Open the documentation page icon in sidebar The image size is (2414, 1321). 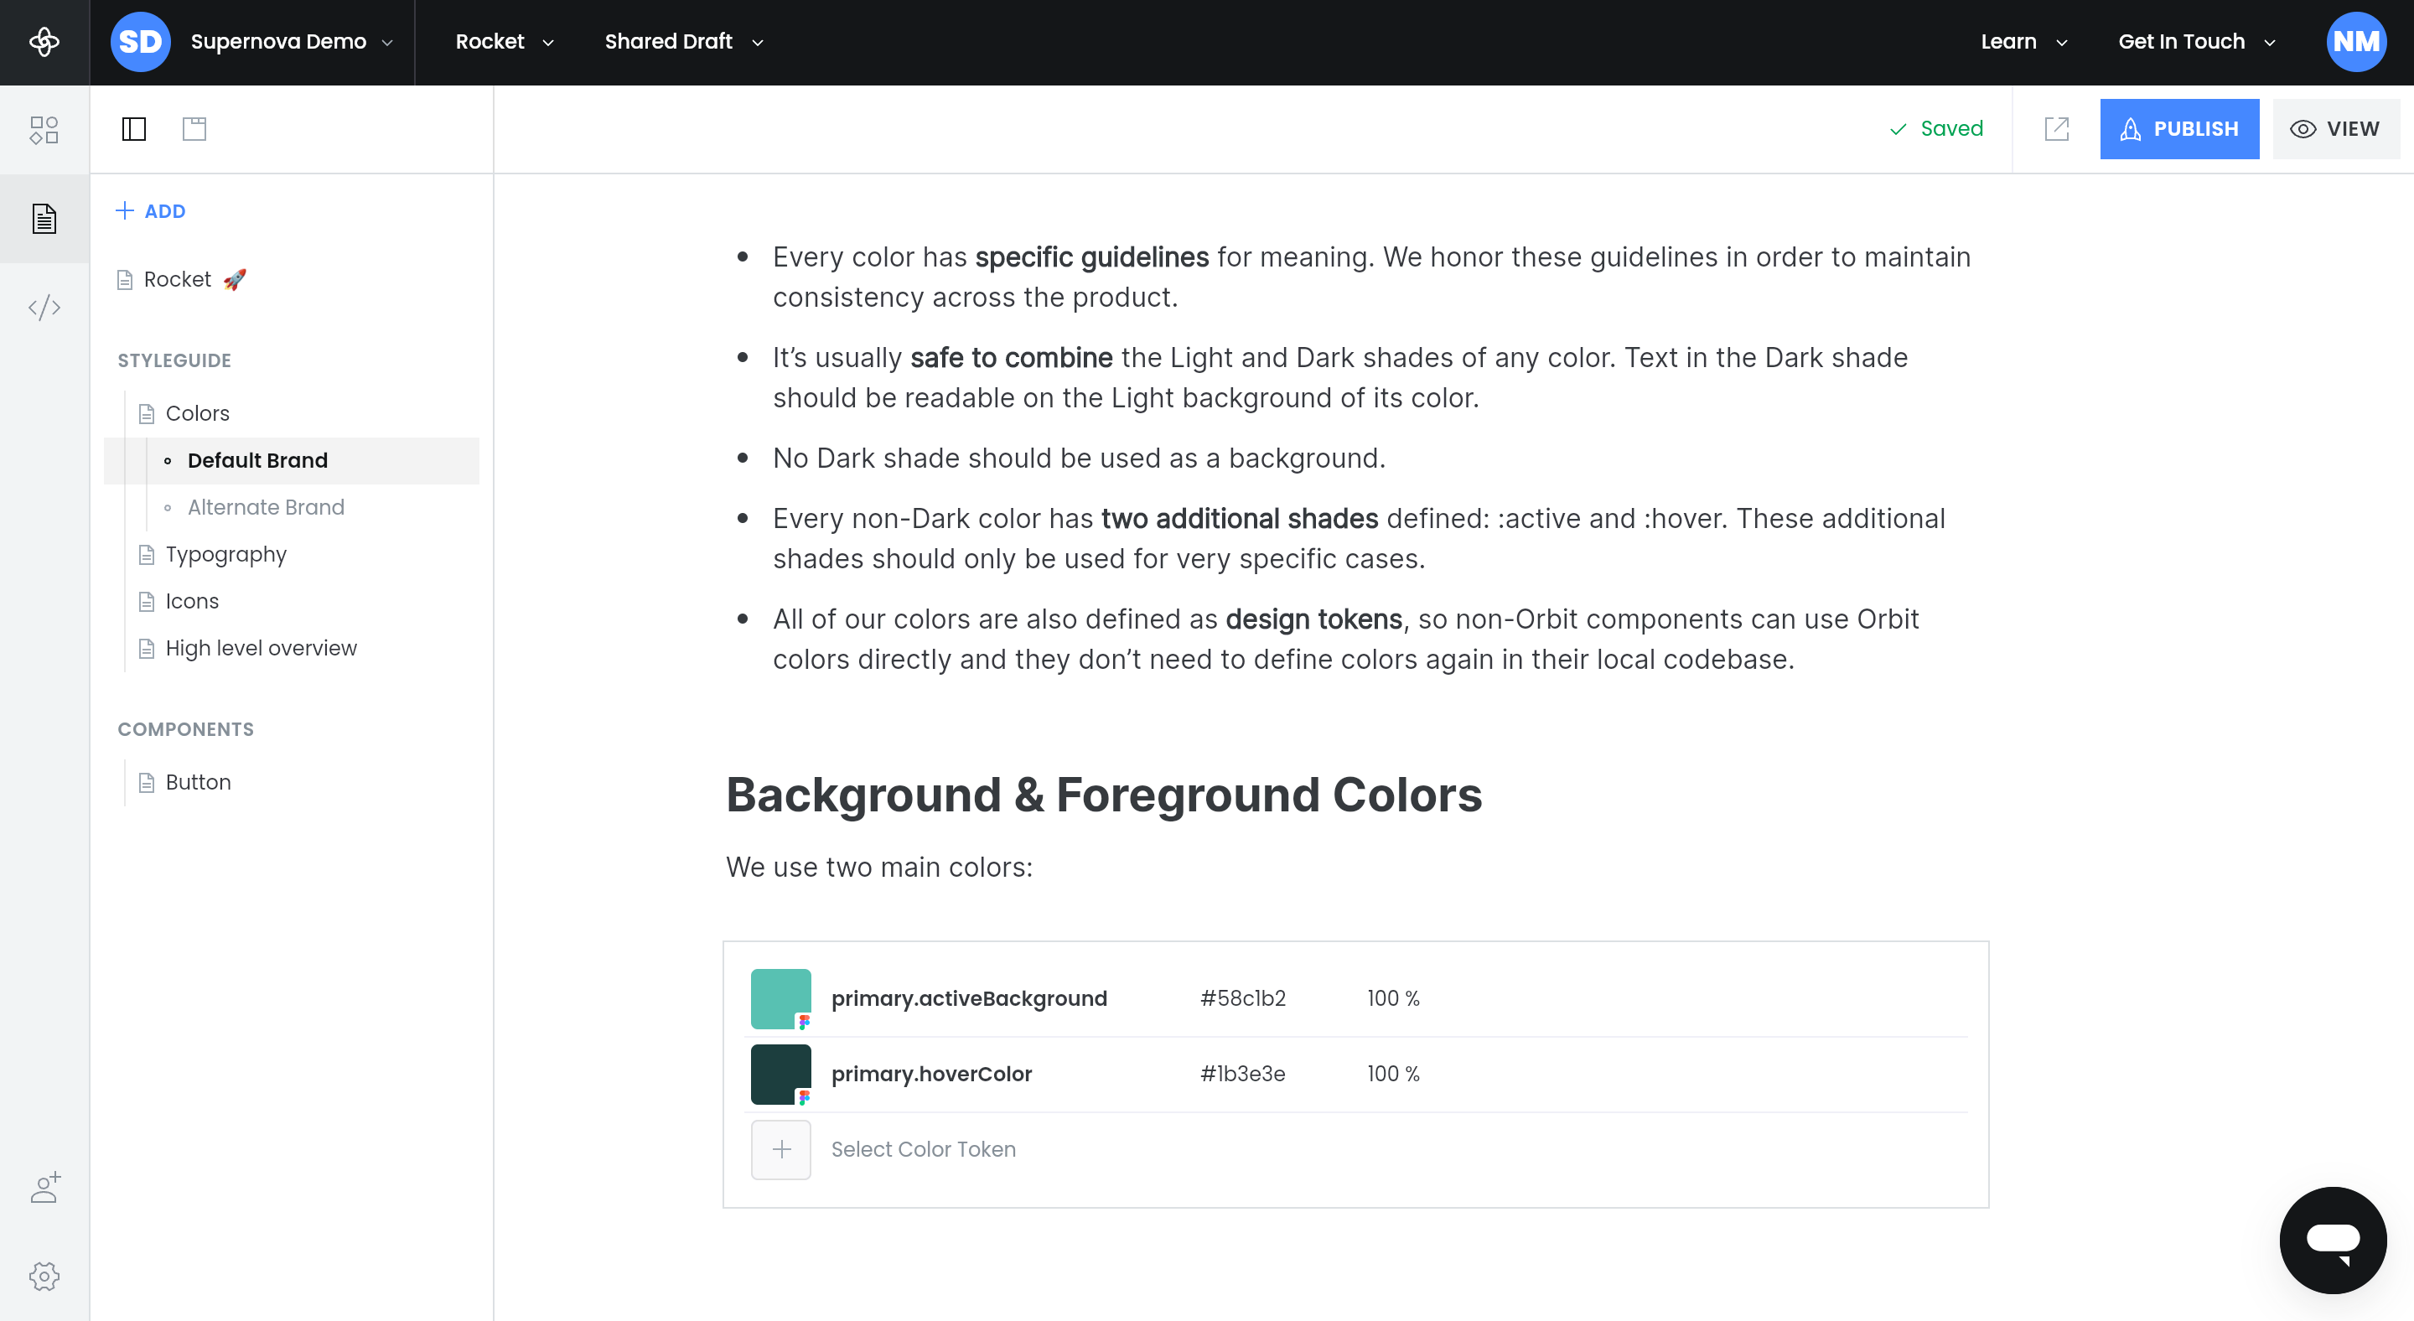pyautogui.click(x=44, y=218)
